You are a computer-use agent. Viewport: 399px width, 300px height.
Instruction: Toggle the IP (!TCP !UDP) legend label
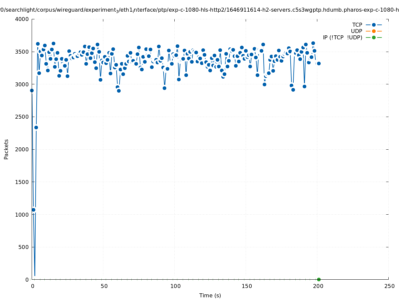pyautogui.click(x=342, y=37)
